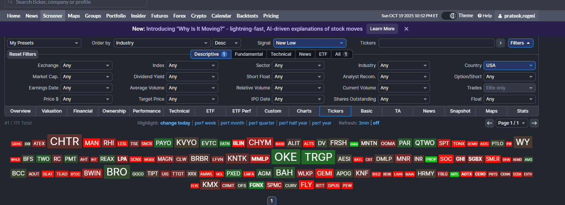Open the Float filter dropdown

click(510, 99)
